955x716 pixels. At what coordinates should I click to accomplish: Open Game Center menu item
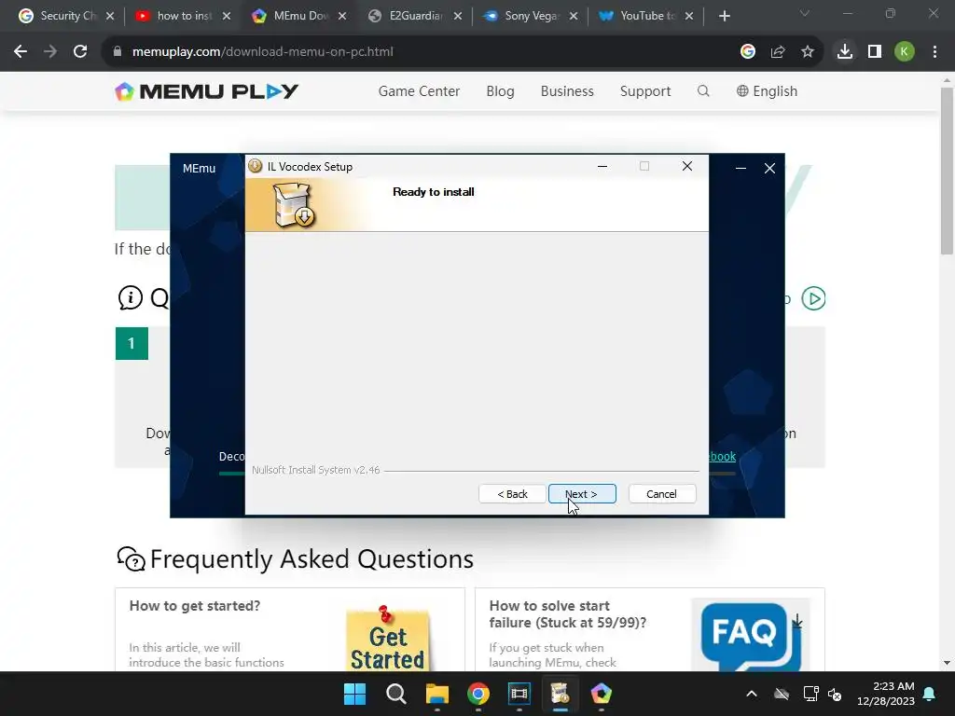coord(419,91)
